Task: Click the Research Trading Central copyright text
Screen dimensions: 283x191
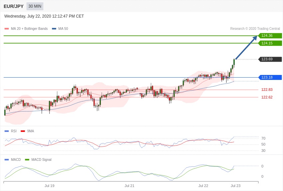Action: click(255, 29)
